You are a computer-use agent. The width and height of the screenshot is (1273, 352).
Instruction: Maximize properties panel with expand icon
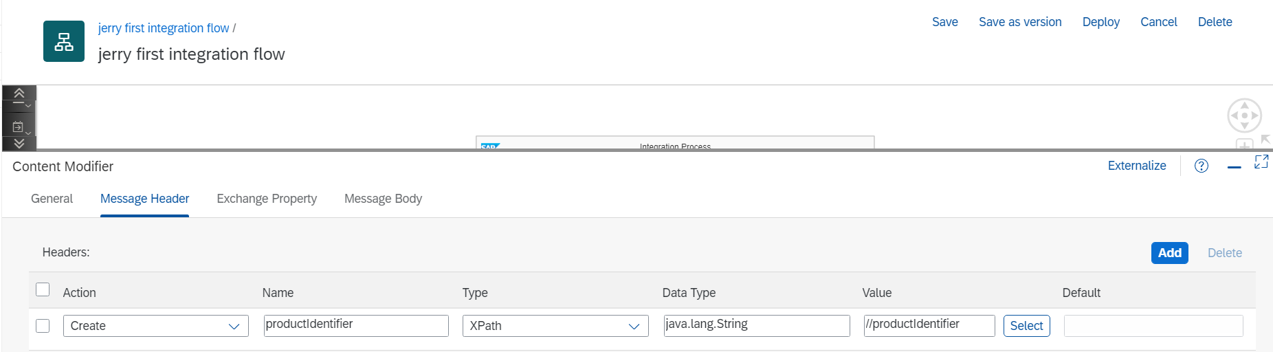1261,162
